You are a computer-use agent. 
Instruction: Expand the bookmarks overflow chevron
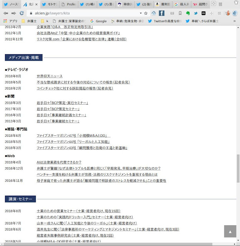(235, 21)
